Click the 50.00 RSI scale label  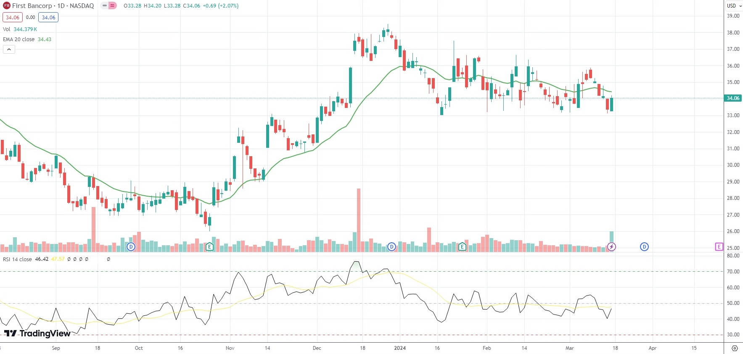point(733,303)
